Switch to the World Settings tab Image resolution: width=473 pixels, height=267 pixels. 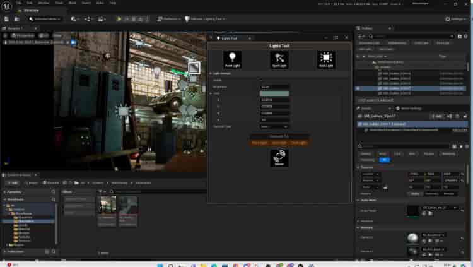pos(408,109)
